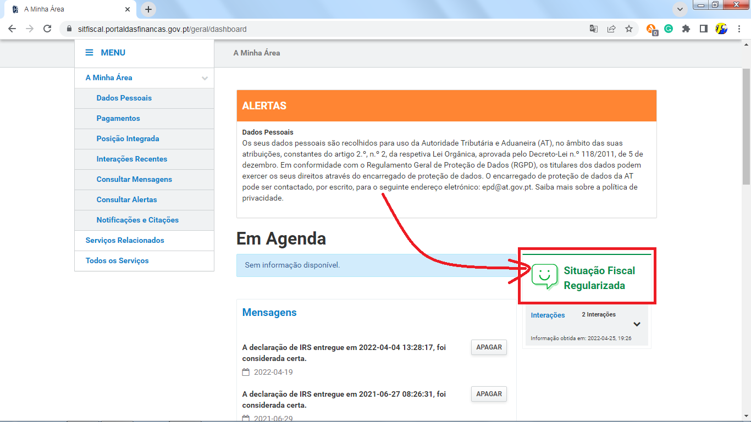Viewport: 751px width, 422px height.
Task: Toggle the browser side panel icon
Action: [704, 29]
